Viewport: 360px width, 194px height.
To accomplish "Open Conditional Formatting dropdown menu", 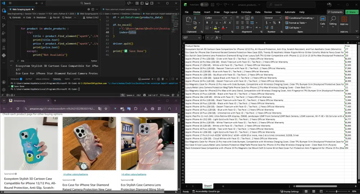I will 301,18.
